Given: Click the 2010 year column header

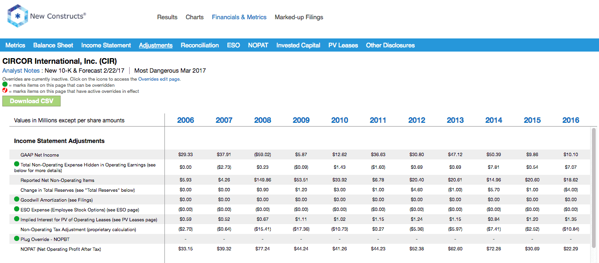Looking at the screenshot, I should (340, 120).
